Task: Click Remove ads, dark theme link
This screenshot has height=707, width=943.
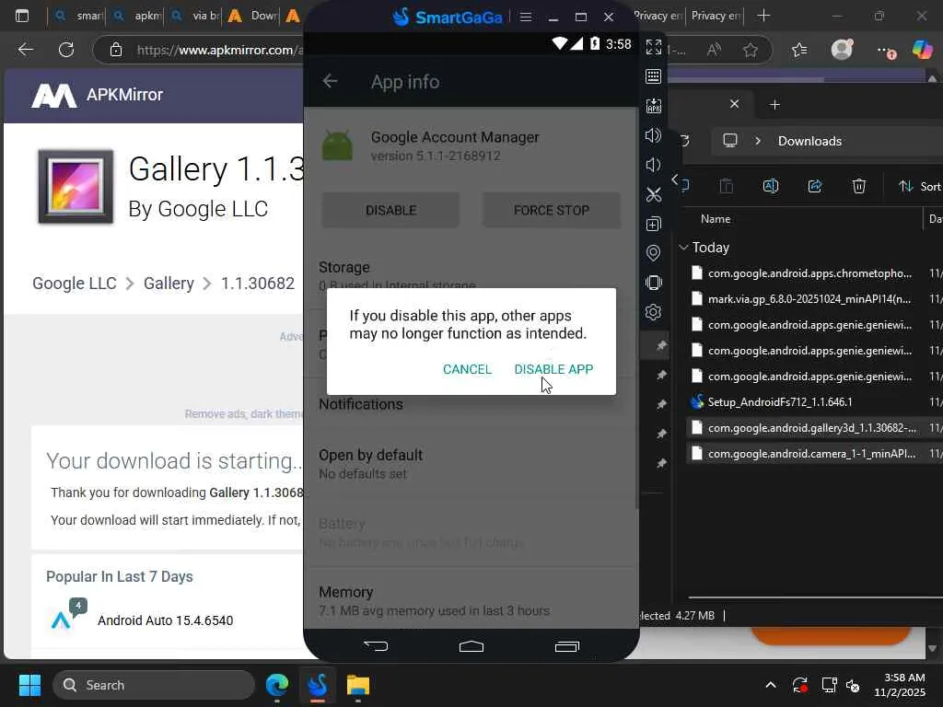Action: [243, 413]
